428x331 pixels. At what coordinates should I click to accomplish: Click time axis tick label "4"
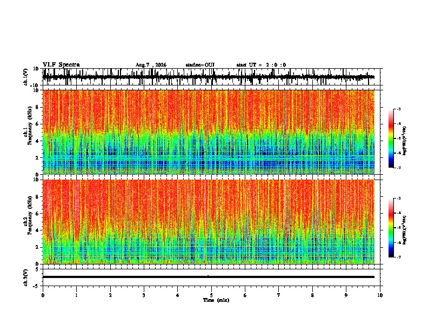click(177, 295)
